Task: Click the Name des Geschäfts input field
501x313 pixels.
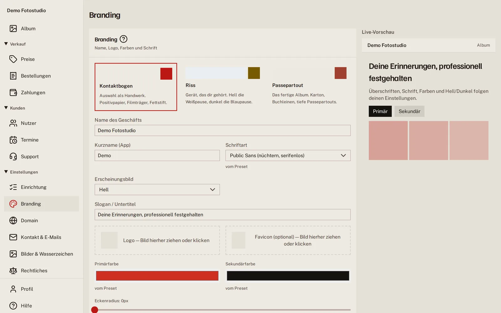Action: 223,131
